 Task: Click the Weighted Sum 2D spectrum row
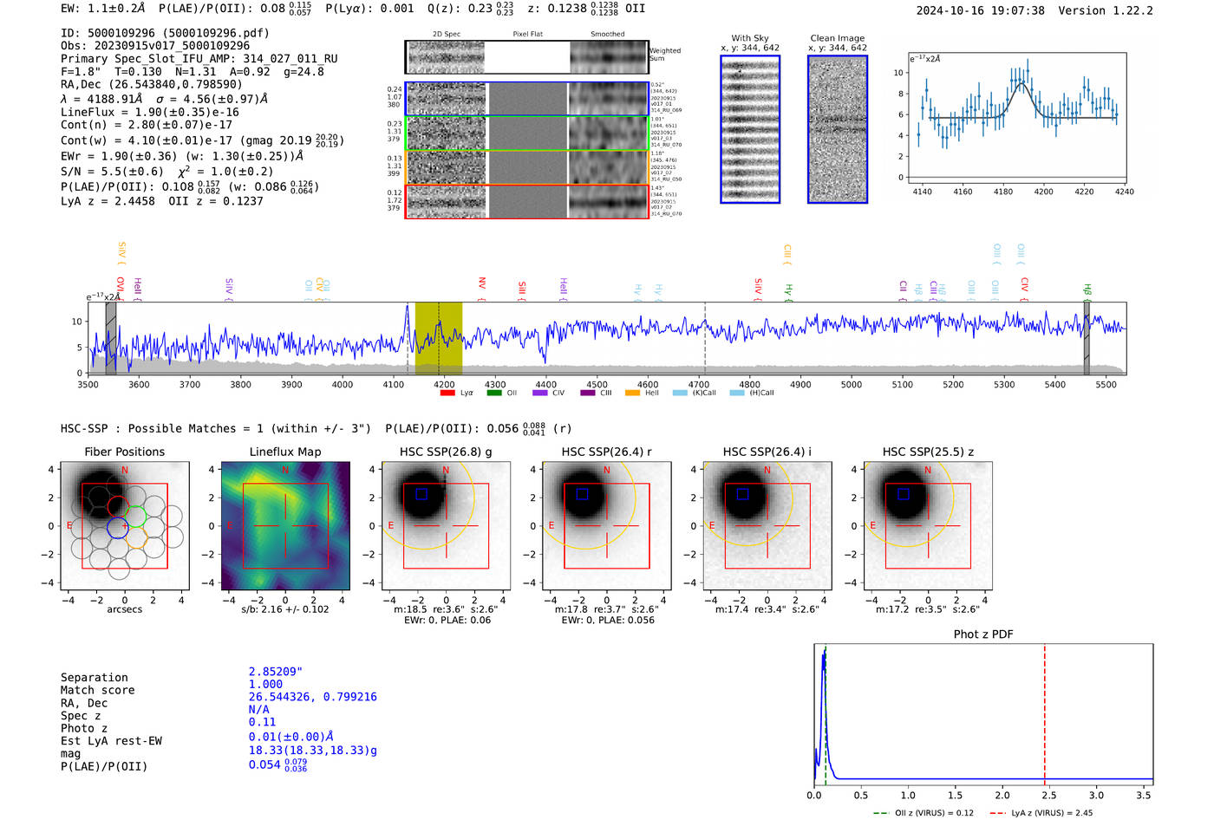pyautogui.click(x=527, y=57)
